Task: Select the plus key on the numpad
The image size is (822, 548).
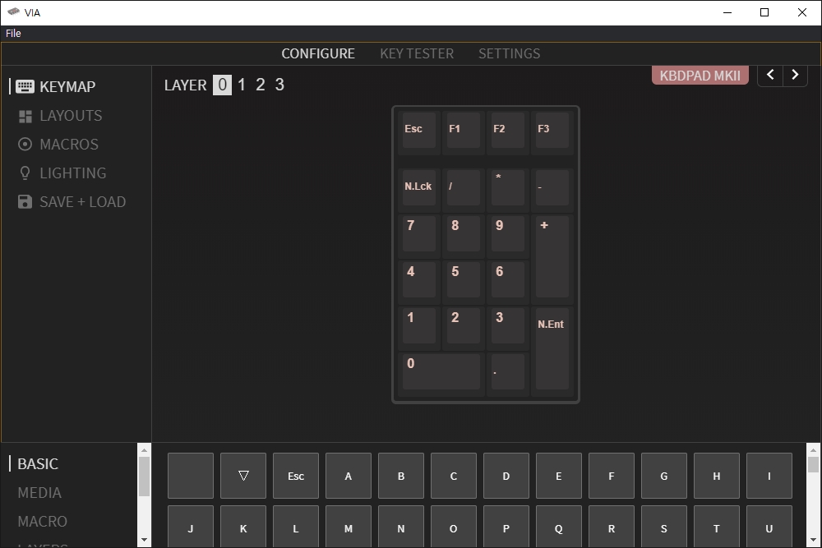Action: (552, 258)
